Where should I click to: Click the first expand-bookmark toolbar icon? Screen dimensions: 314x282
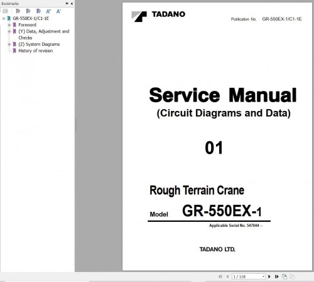click(x=18, y=11)
